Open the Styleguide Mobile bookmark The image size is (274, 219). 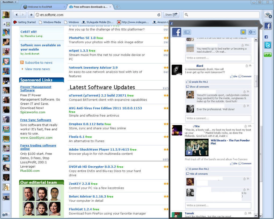tap(98, 22)
